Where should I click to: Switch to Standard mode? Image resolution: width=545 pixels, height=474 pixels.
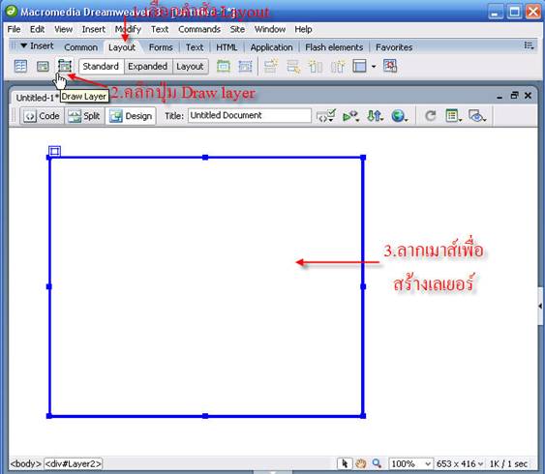[101, 66]
